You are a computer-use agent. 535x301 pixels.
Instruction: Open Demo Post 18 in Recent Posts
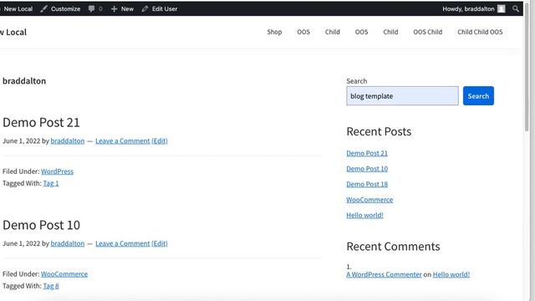point(367,184)
